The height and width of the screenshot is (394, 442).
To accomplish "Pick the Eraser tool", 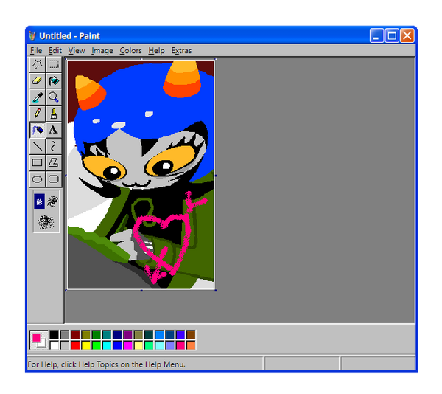I will pos(38,81).
